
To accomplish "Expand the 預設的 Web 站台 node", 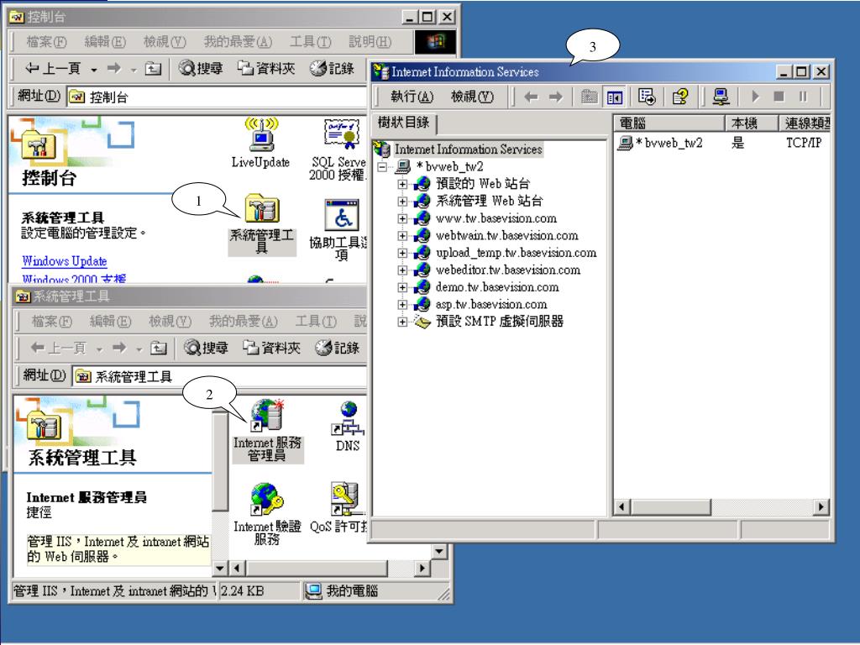I will (x=402, y=184).
